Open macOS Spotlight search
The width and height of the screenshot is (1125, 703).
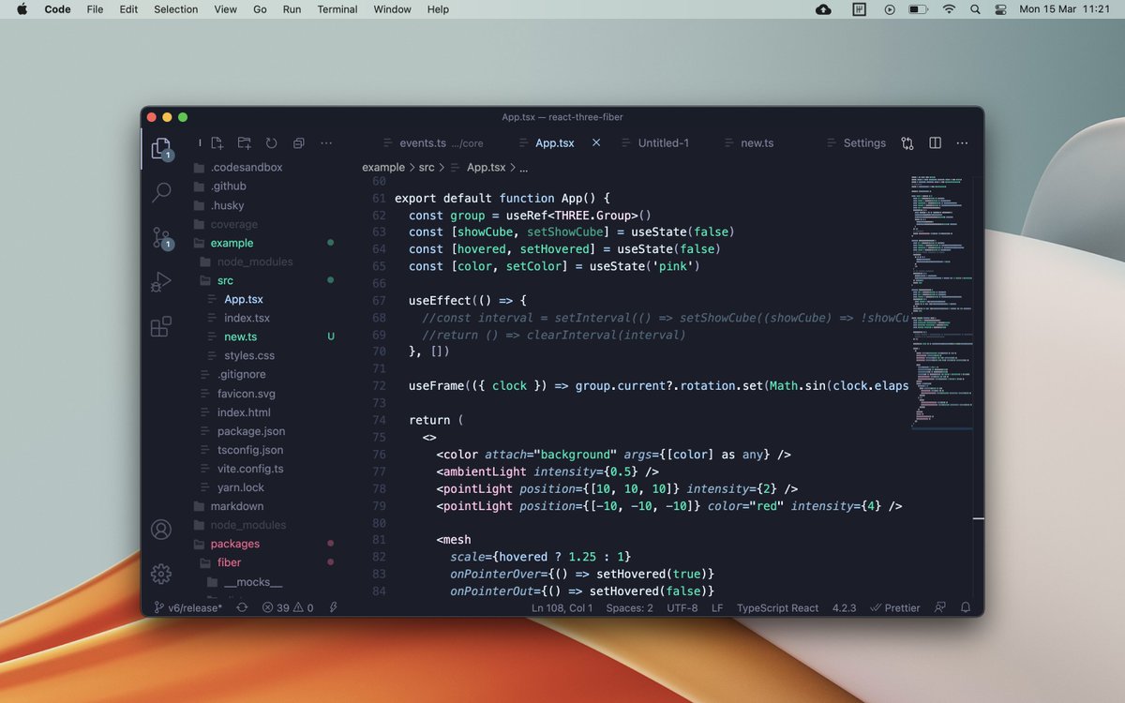(x=975, y=9)
